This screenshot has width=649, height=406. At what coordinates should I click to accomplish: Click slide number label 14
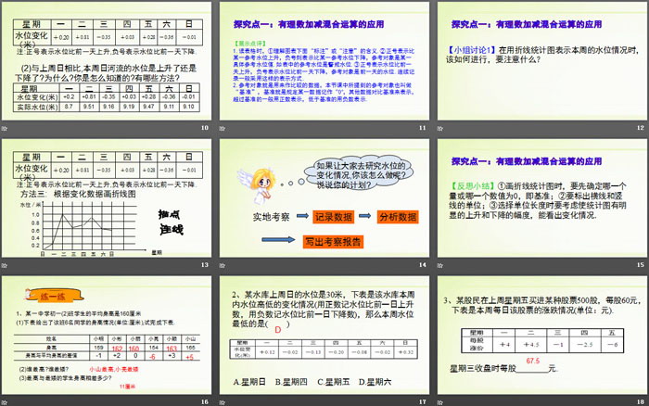coord(422,265)
